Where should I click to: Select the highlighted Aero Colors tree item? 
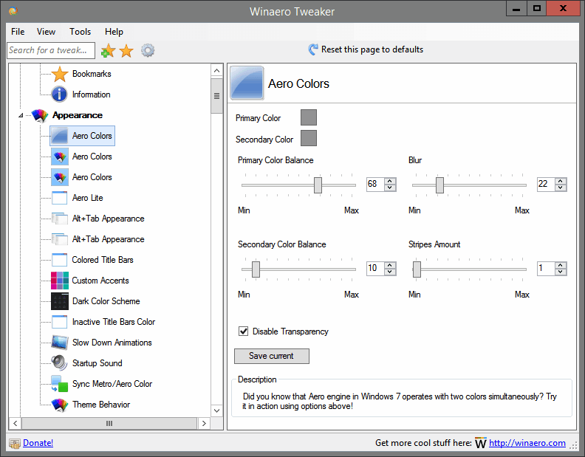click(x=82, y=136)
